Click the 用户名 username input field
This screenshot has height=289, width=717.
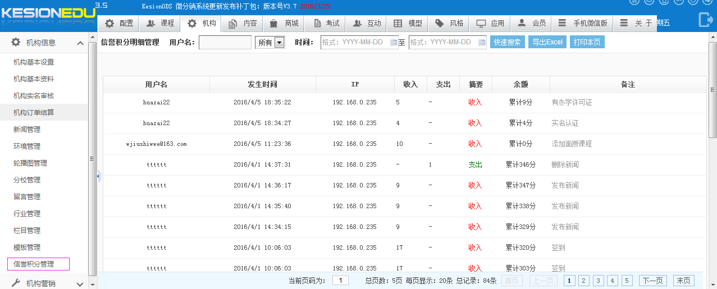(225, 43)
